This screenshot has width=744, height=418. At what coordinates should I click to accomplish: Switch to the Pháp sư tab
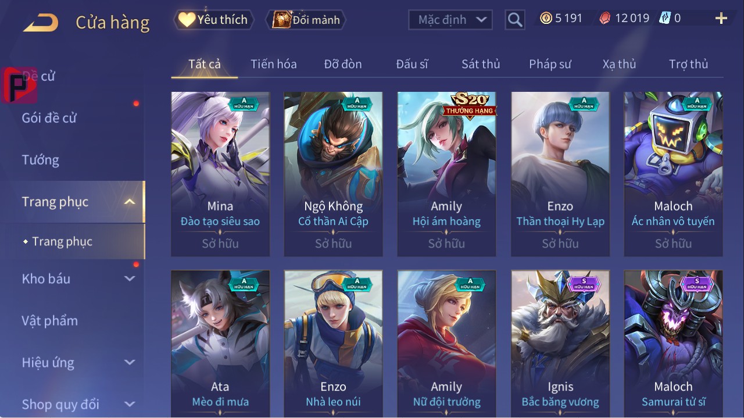click(x=550, y=64)
